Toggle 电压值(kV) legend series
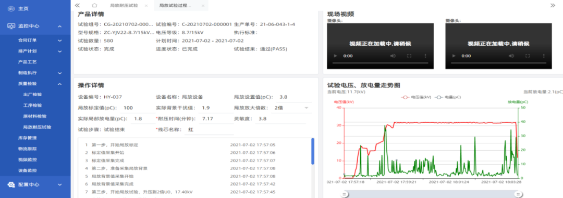The height and width of the screenshot is (198, 563). click(x=415, y=97)
